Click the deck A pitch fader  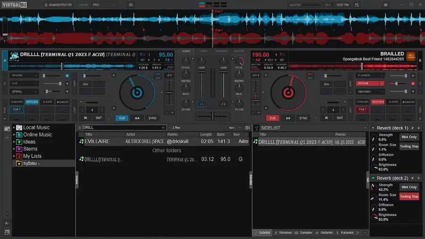point(169,93)
